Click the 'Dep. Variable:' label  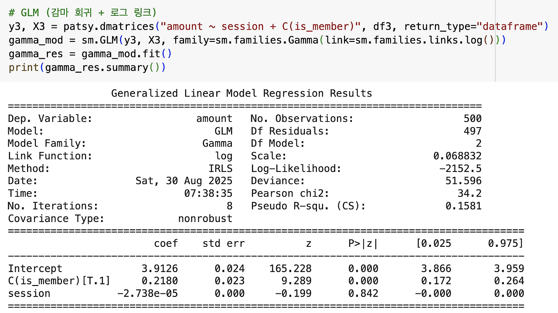[x=50, y=118]
